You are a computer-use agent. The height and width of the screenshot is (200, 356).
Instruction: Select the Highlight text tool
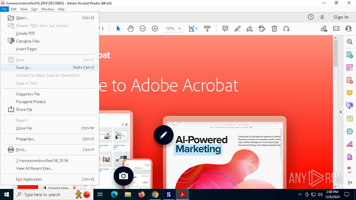238,29
